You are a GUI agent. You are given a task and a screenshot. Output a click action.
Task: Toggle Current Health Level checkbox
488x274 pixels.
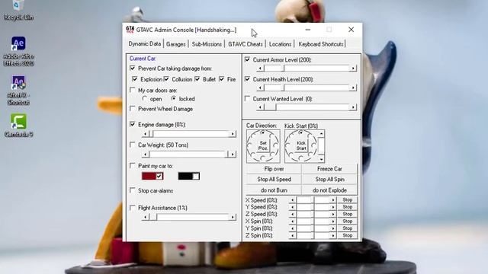tap(247, 79)
